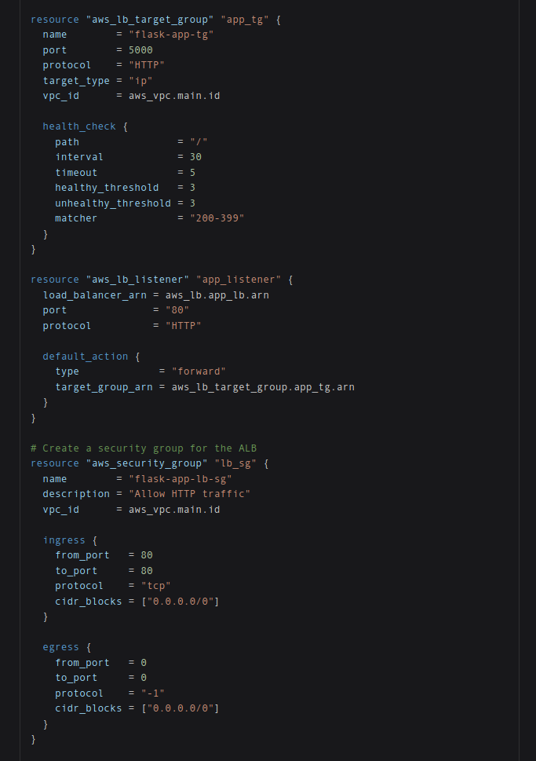Click the matcher "200-399" string
The height and width of the screenshot is (761, 536).
click(217, 218)
